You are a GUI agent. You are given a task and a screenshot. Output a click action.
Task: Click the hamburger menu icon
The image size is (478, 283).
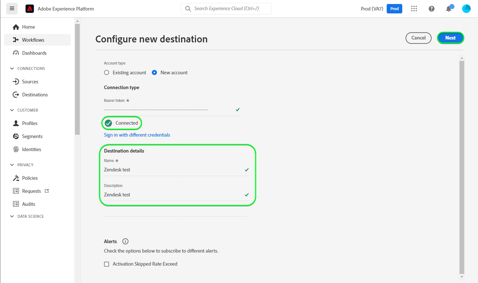click(12, 8)
